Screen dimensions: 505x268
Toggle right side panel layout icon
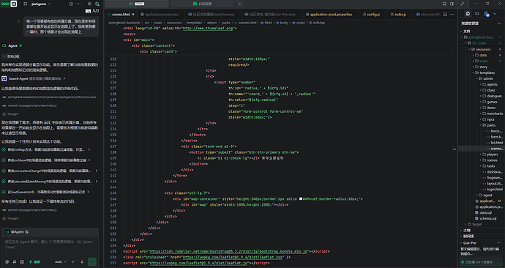[x=452, y=4]
